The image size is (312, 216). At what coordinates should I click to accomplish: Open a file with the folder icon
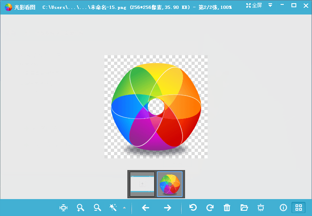pos(244,208)
